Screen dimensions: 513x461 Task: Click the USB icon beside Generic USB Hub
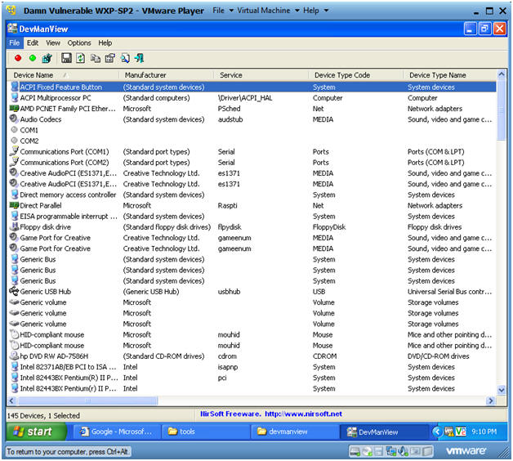(14, 291)
